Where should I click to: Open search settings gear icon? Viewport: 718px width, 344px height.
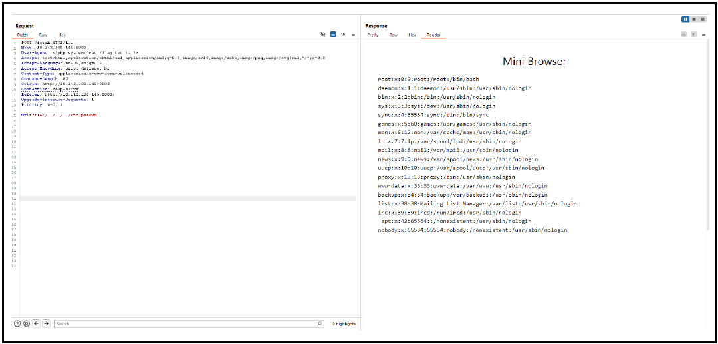(27, 323)
